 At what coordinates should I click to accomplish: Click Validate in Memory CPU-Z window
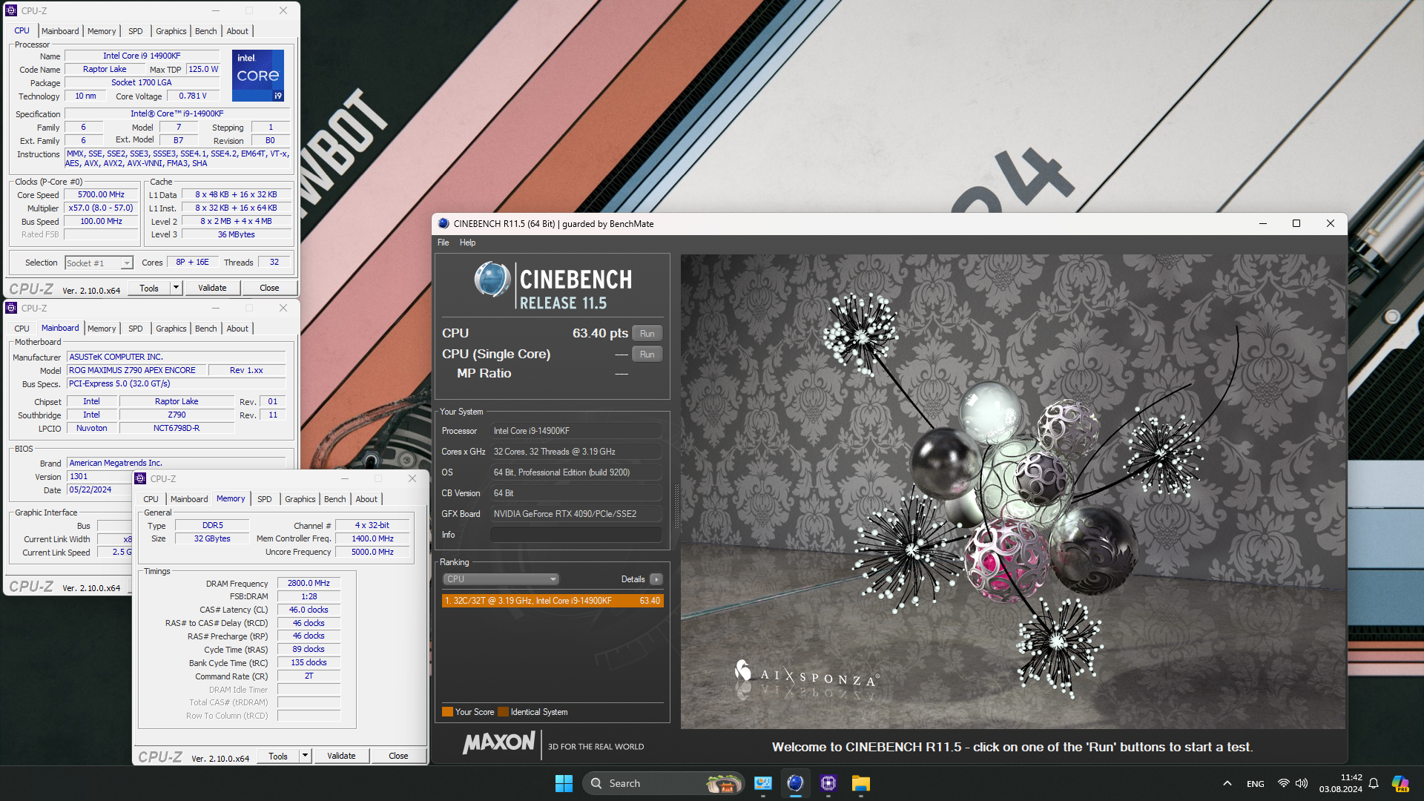tap(341, 756)
